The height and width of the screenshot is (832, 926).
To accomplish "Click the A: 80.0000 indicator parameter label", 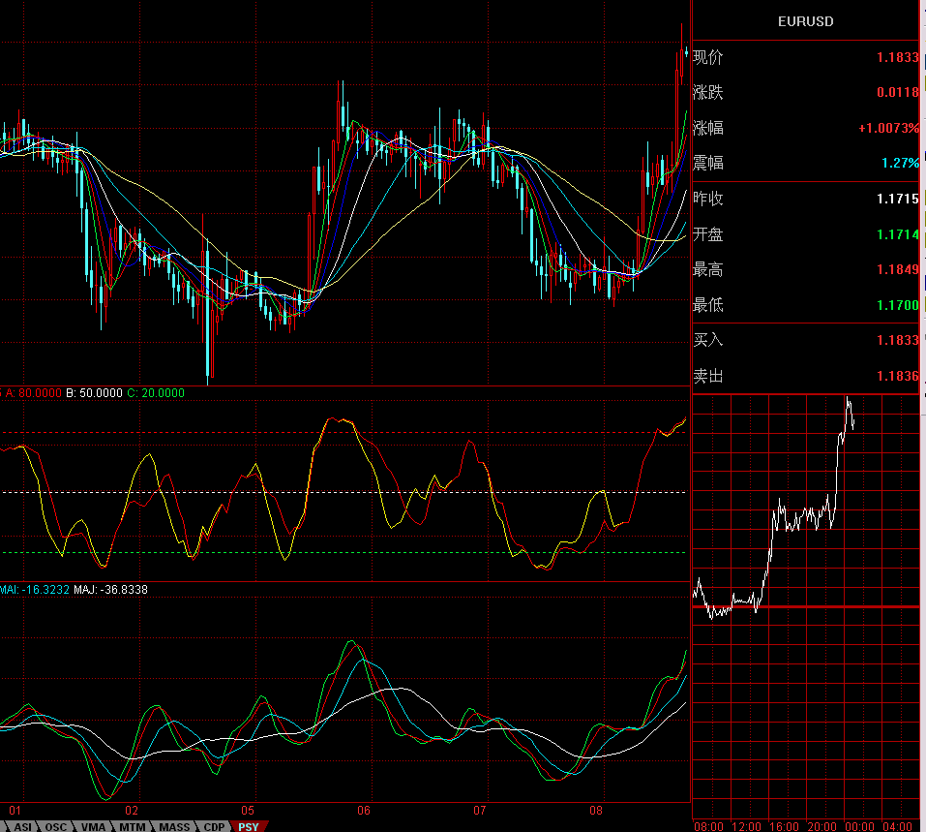I will tap(34, 393).
